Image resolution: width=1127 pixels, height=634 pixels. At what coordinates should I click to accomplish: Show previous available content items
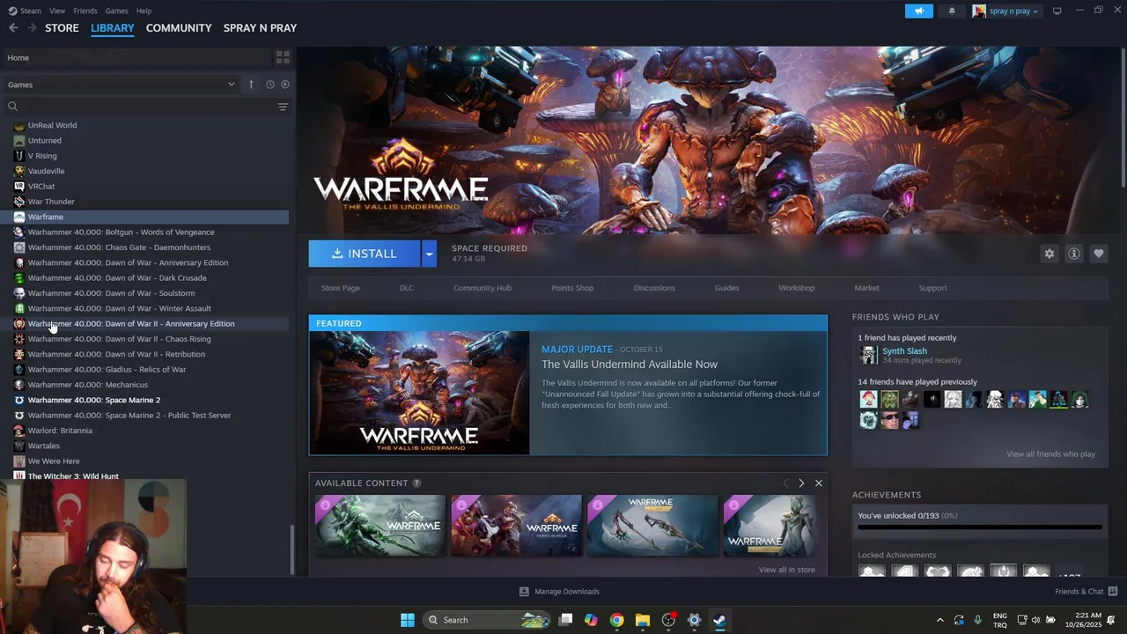coord(785,483)
